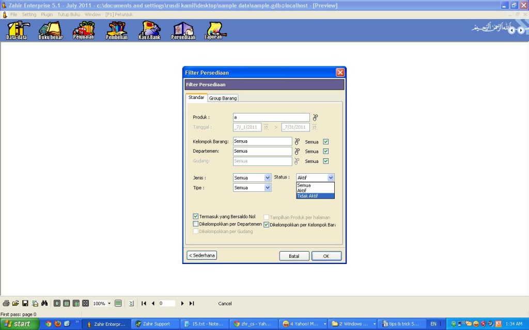
Task: Click the binoculars find icon
Action: 44,303
